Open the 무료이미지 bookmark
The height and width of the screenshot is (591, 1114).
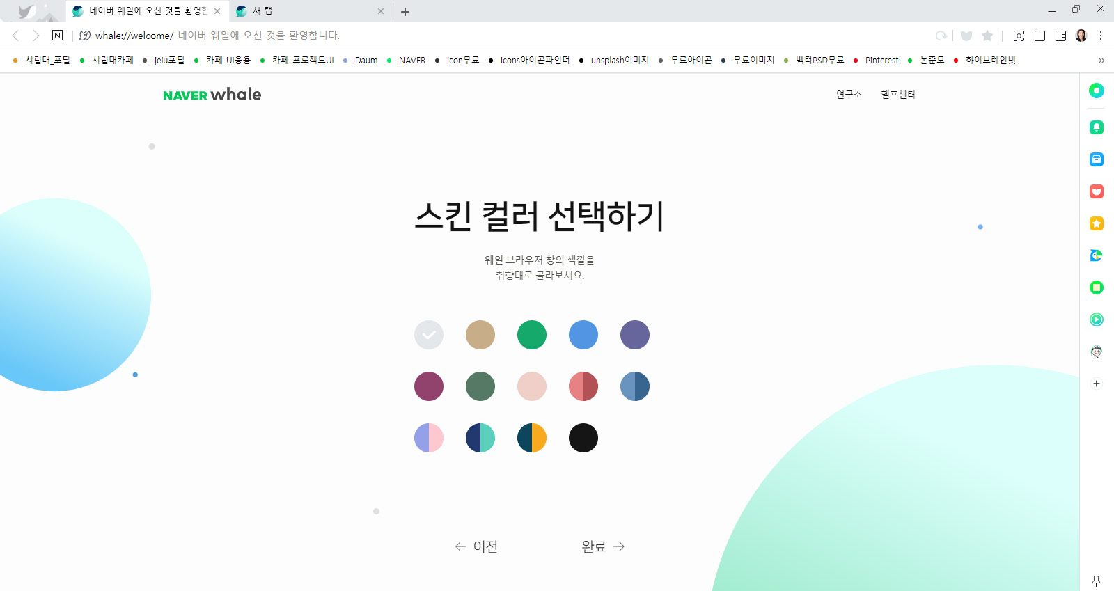coord(748,61)
